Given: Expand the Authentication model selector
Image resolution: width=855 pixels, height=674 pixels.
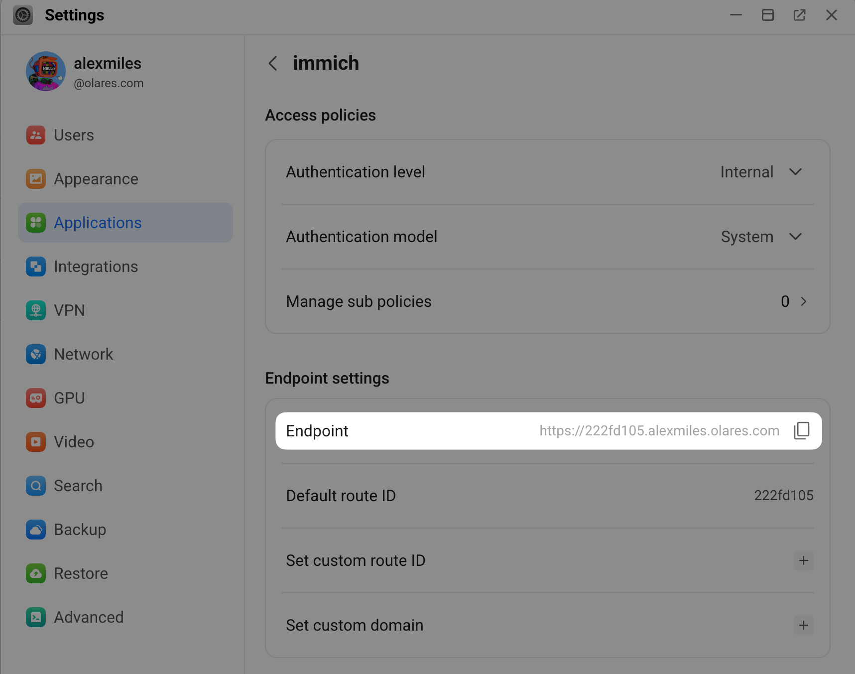Looking at the screenshot, I should 795,237.
